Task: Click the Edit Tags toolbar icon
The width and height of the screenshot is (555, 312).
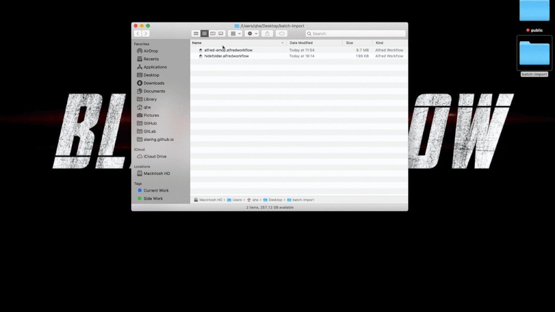Action: [282, 34]
